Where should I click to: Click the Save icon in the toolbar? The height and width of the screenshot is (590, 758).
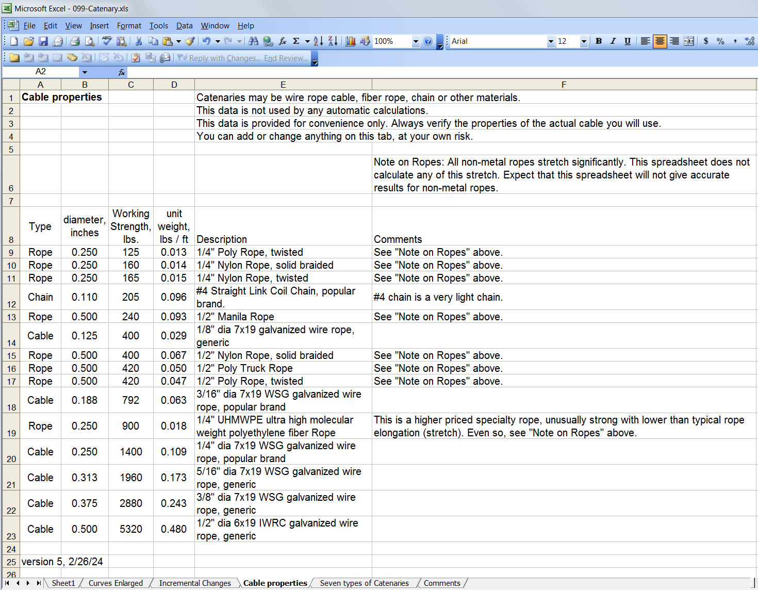click(43, 41)
